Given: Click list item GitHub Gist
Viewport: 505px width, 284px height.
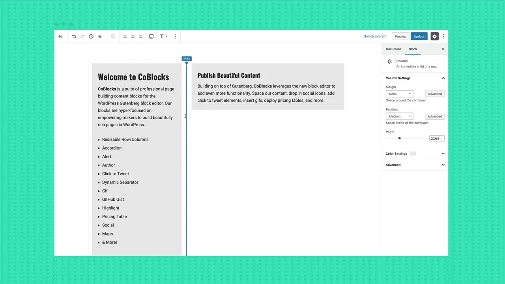Looking at the screenshot, I should pyautogui.click(x=113, y=200).
